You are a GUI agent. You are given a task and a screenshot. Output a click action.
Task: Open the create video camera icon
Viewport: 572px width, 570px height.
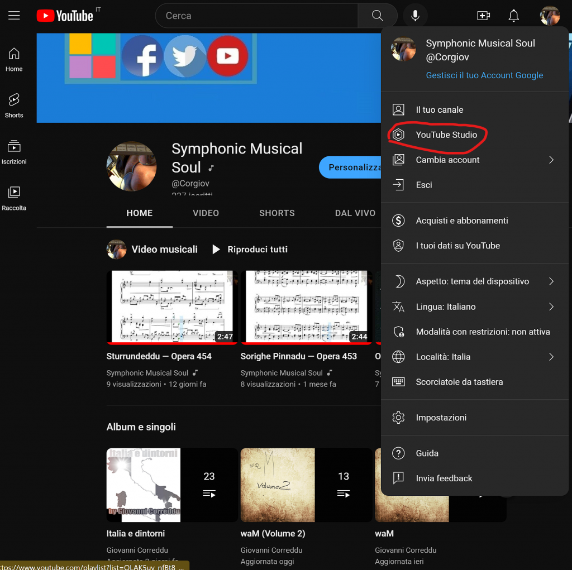click(483, 16)
